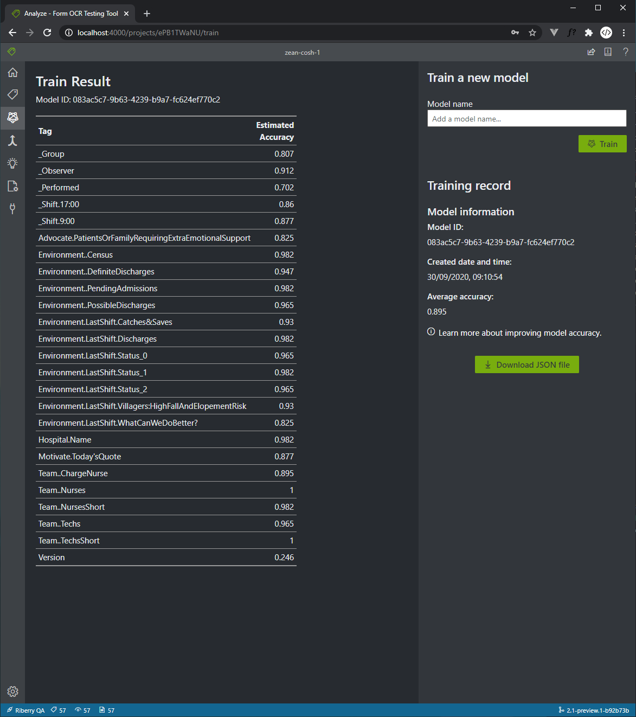Screen dimensions: 636x717
Task: Download the JSON file
Action: tap(526, 364)
